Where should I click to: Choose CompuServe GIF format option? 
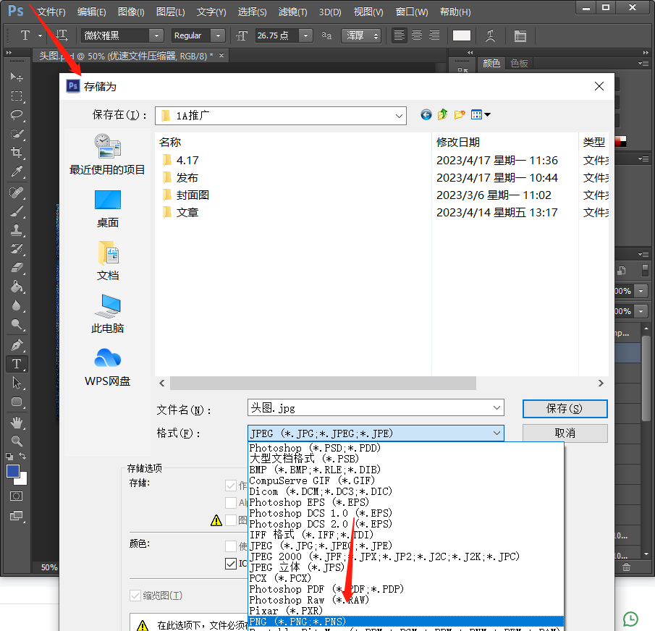click(x=405, y=480)
